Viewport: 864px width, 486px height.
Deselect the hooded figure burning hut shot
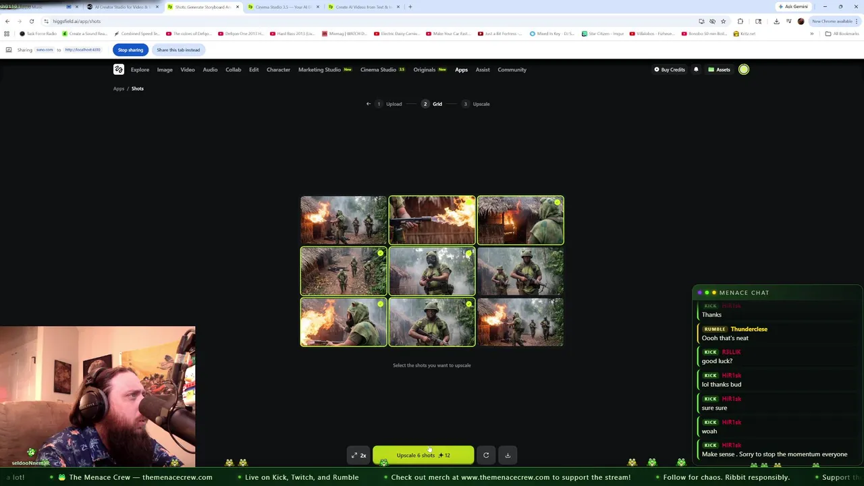pos(520,220)
